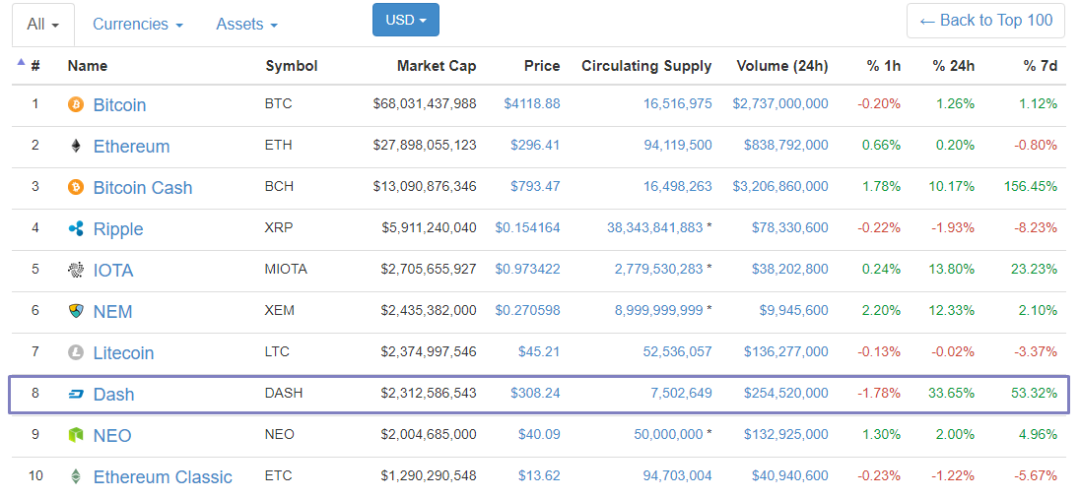Viewport: 1080px width, 498px height.
Task: Click the NEM logo icon
Action: [x=76, y=311]
